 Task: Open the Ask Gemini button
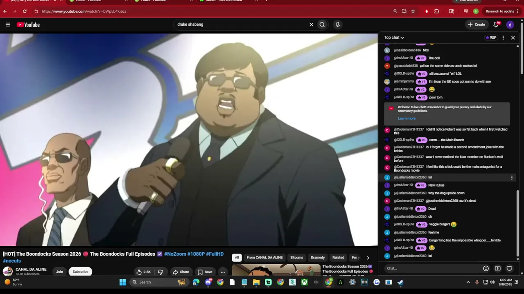pyautogui.click(x=466, y=1)
